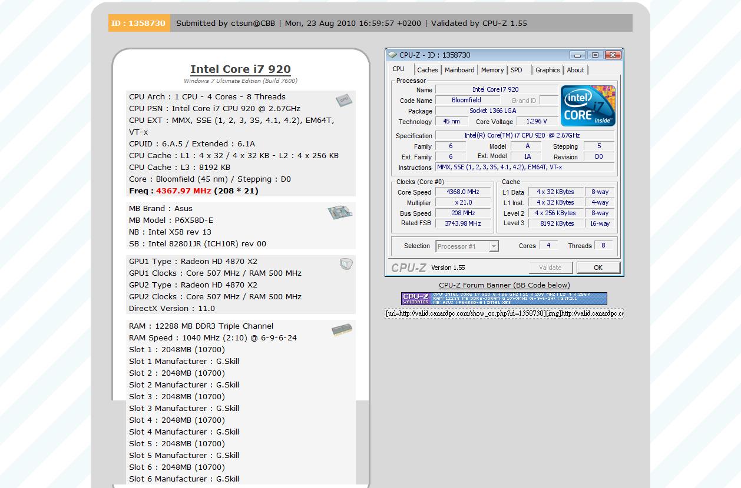
Task: Click the Core Voltage field showing 1.296 V
Action: point(536,122)
